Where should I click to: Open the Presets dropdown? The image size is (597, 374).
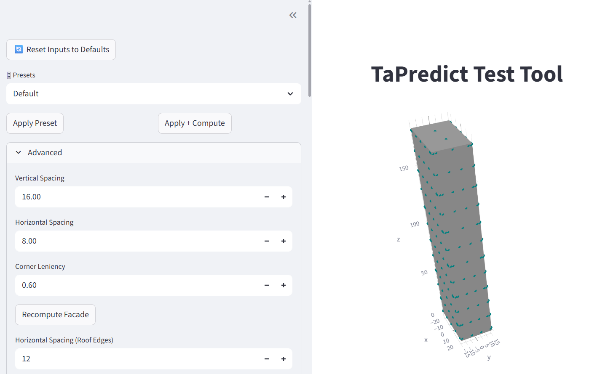coord(153,94)
